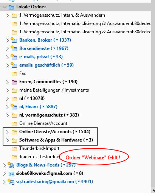Image resolution: width=155 pixels, height=193 pixels.
Task: Open Börsendienste (1967) folder
Action: (44, 48)
